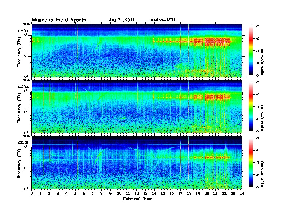Click hour tick label 16 on time axis
The image size is (288, 222).
click(x=172, y=193)
